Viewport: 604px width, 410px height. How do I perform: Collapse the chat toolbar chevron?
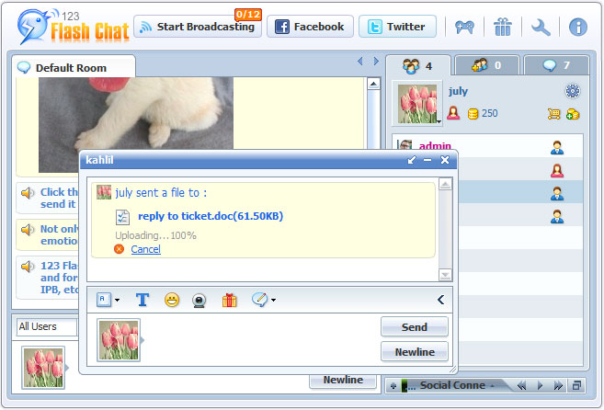point(440,300)
